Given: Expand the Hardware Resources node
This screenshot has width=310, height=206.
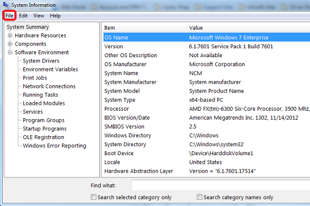Looking at the screenshot, I should point(10,35).
